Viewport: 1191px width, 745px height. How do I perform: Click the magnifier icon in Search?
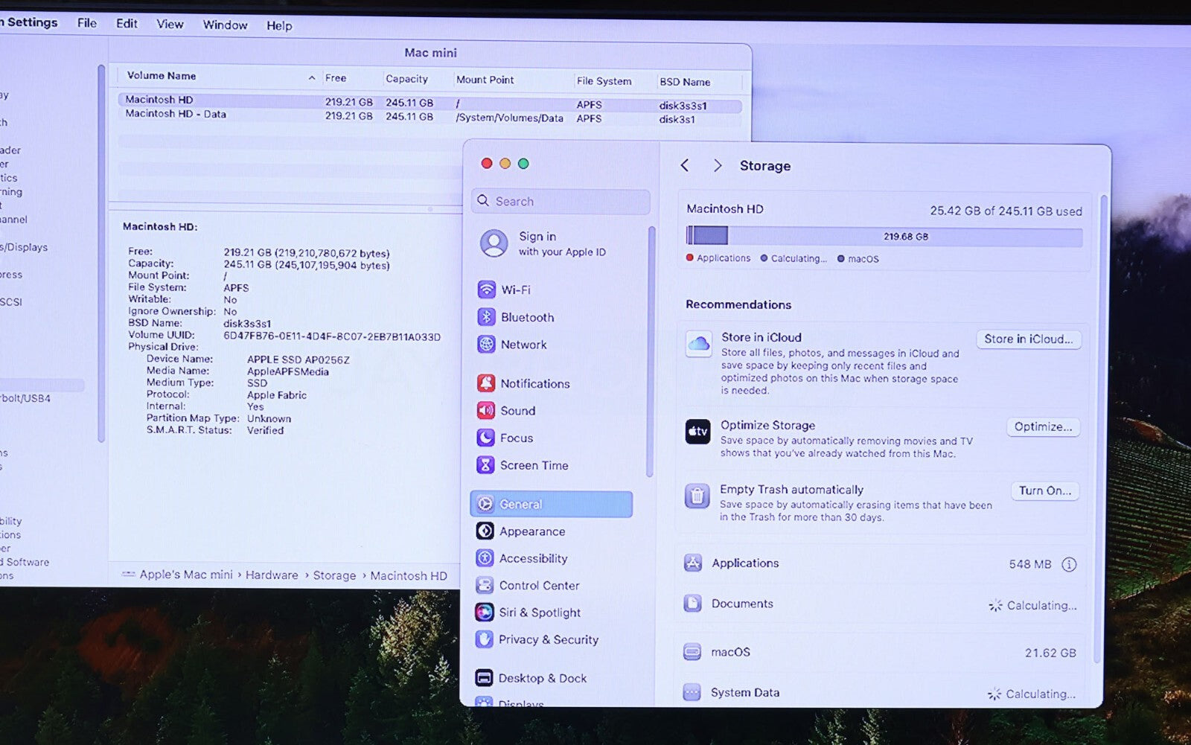(483, 201)
